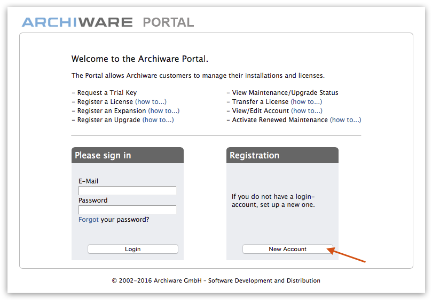The image size is (432, 305).
Task: Click the Archiware logo in the header
Action: [77, 22]
